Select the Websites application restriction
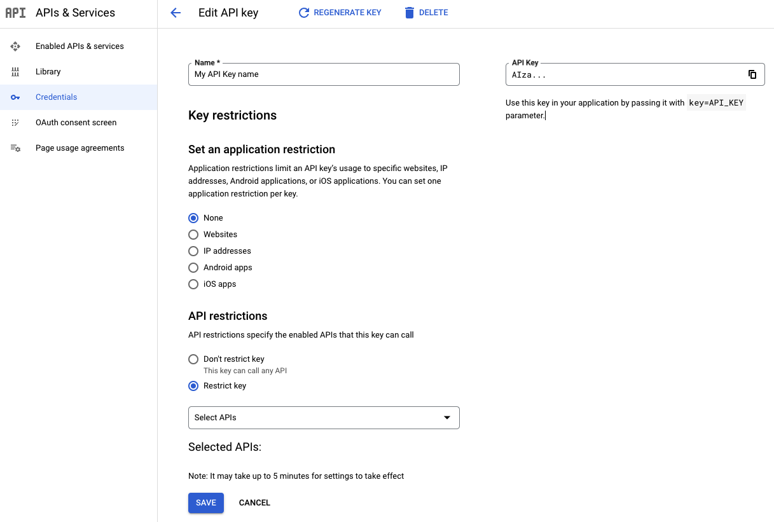 (193, 234)
